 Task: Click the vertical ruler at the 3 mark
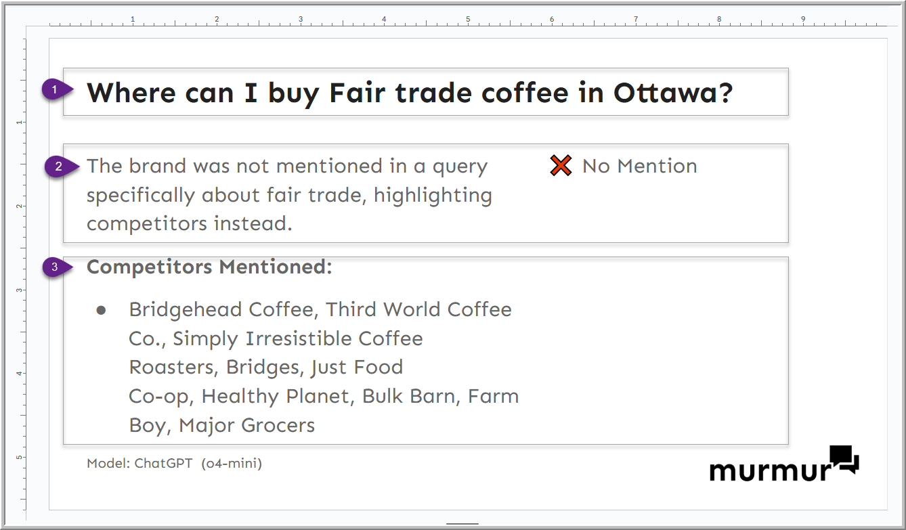click(x=20, y=290)
